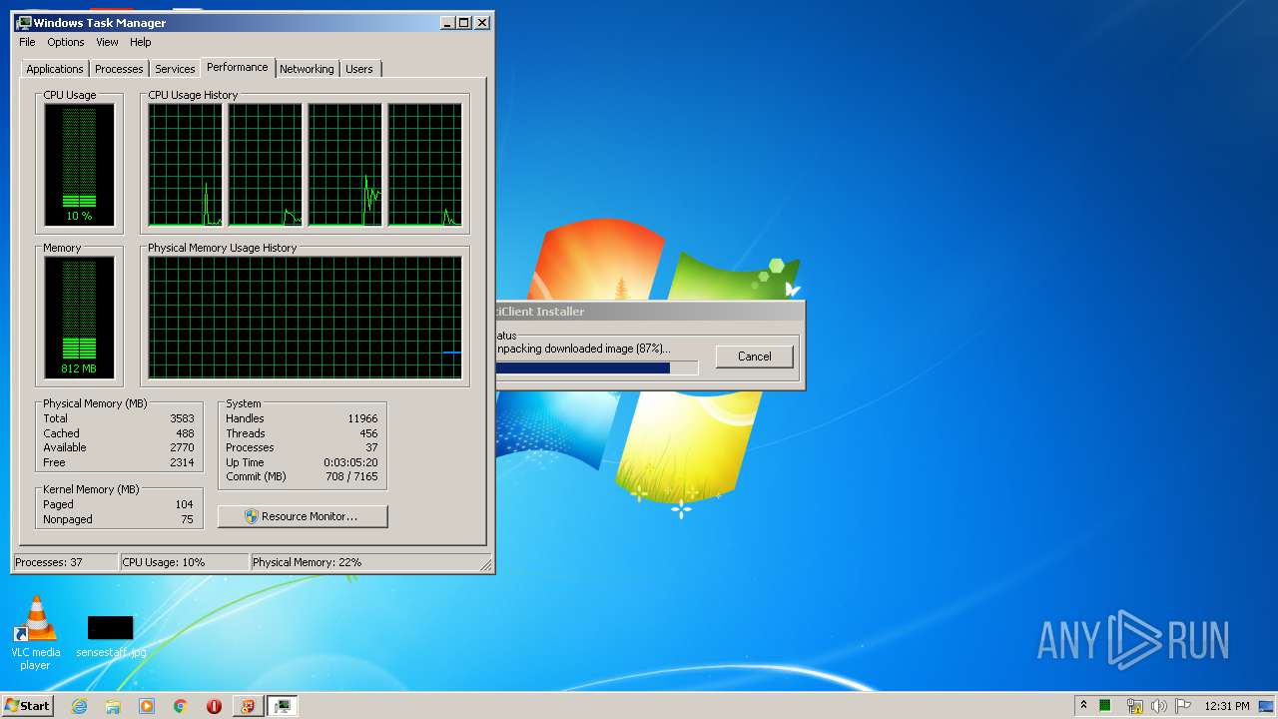Viewport: 1278px width, 719px height.
Task: Switch to the Users tab
Action: point(359,69)
